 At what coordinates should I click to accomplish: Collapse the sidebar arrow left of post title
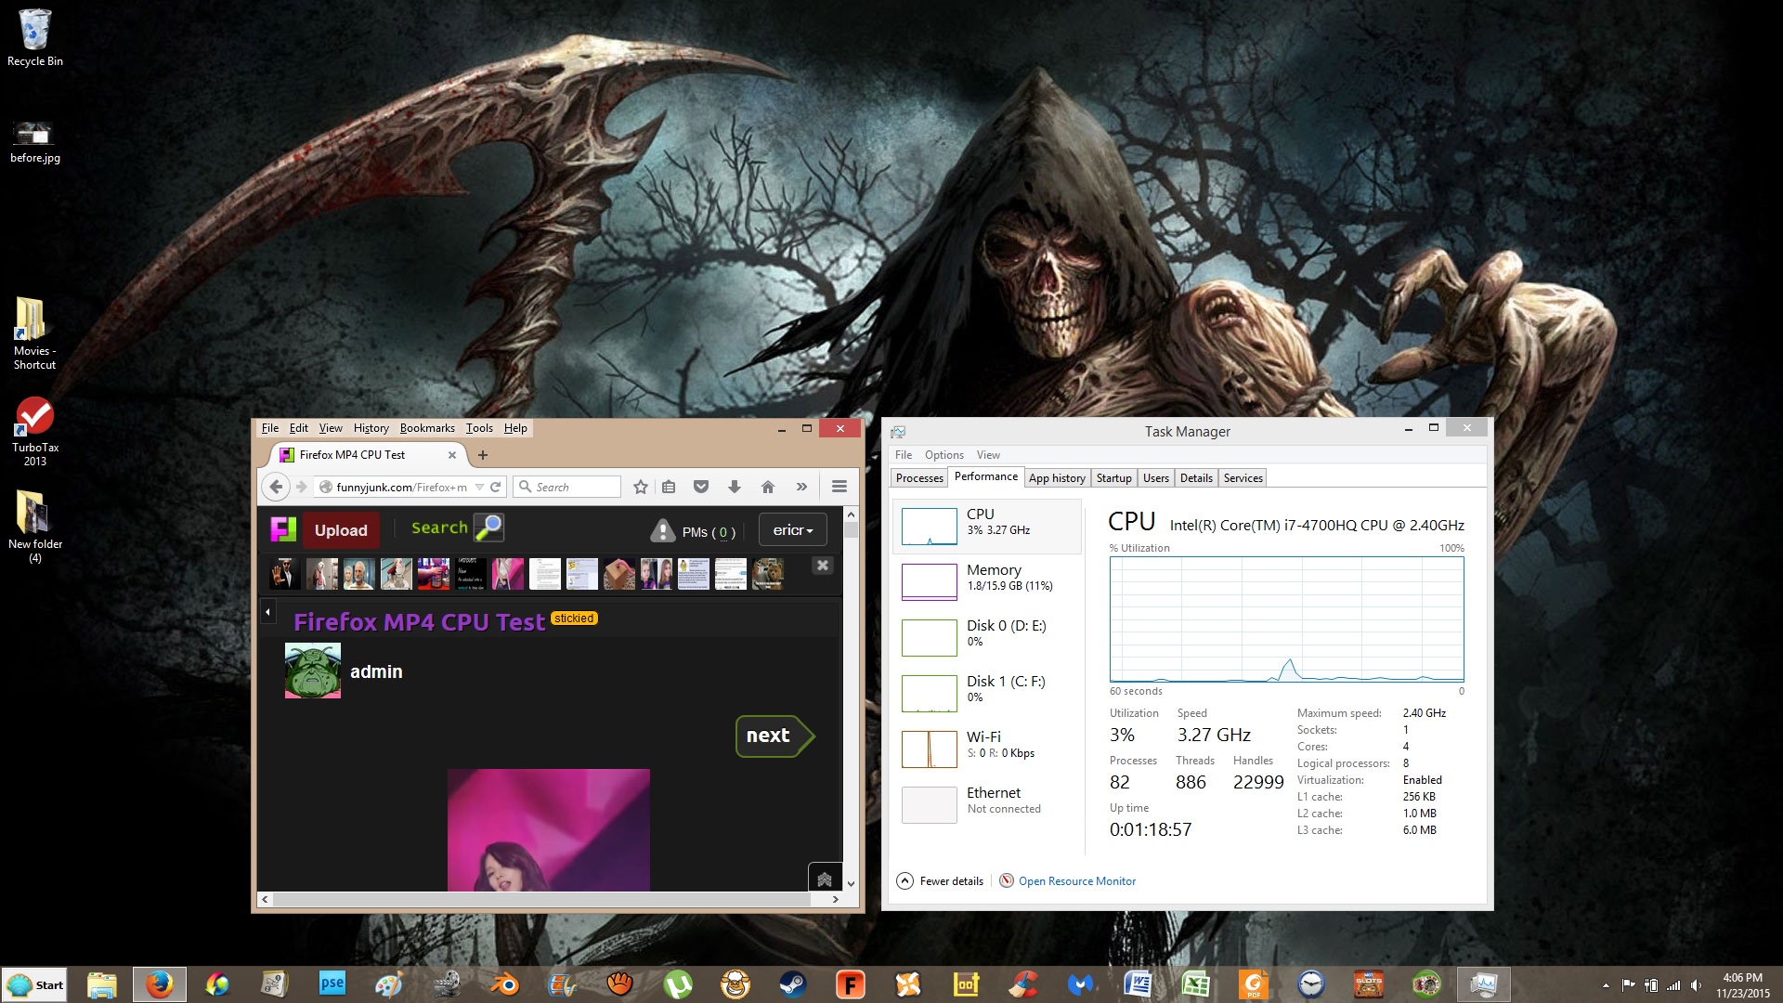(267, 611)
